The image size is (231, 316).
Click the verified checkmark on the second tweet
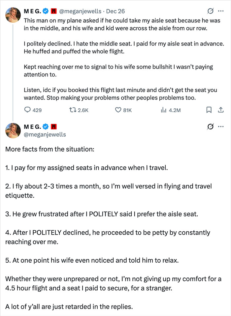pyautogui.click(x=45, y=126)
